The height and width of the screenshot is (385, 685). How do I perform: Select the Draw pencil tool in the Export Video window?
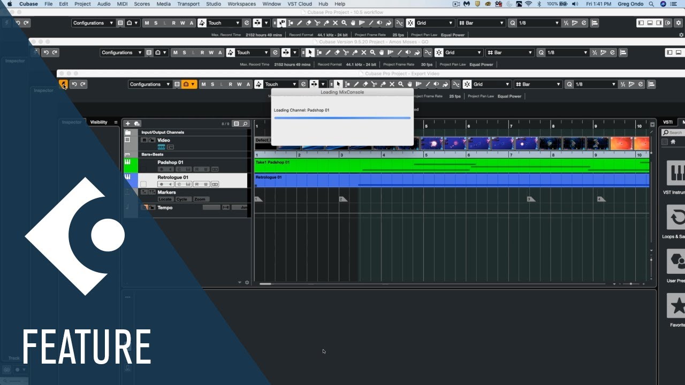[356, 84]
